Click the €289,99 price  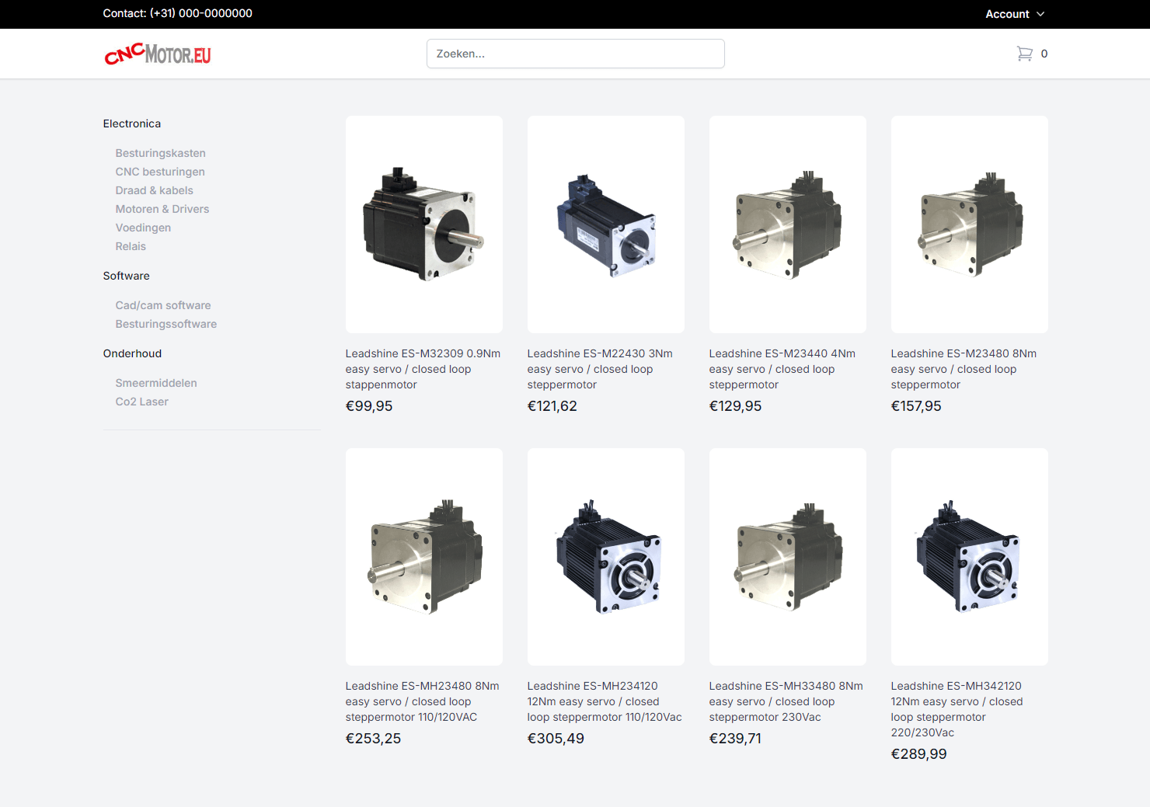click(x=919, y=754)
